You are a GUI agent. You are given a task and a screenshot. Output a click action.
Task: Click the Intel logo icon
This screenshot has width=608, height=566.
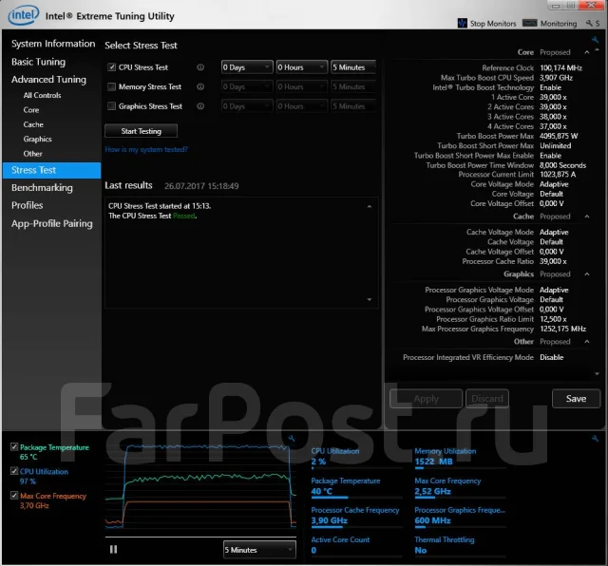[24, 15]
